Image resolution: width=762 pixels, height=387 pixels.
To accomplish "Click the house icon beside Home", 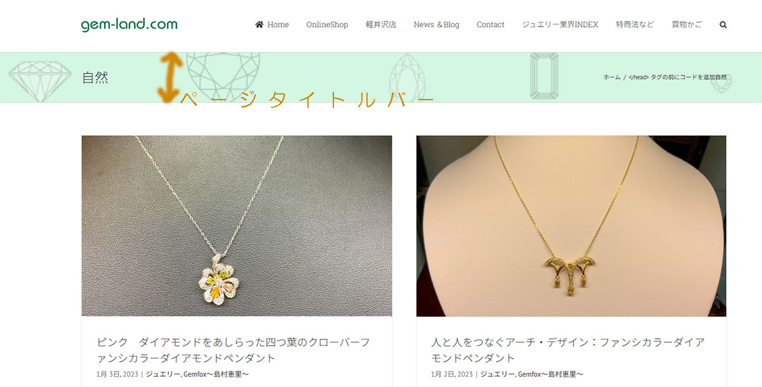I will (x=259, y=25).
